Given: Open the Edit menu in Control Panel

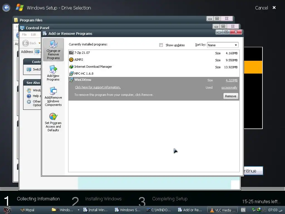Looking at the screenshot, I should pyautogui.click(x=33, y=35).
